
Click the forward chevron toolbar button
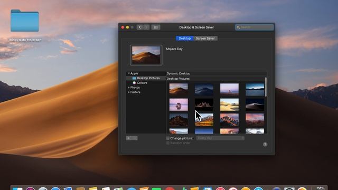point(146,27)
